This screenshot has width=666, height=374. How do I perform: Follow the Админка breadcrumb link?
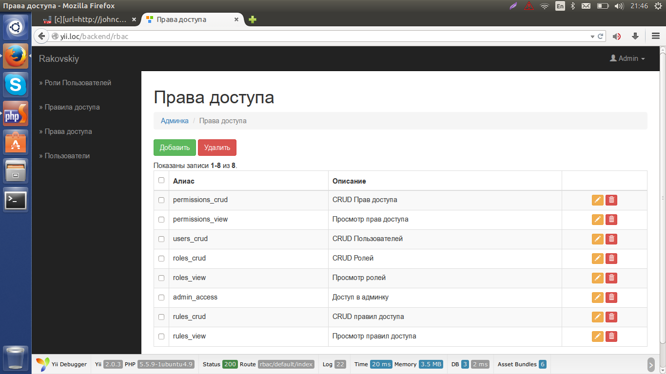175,121
